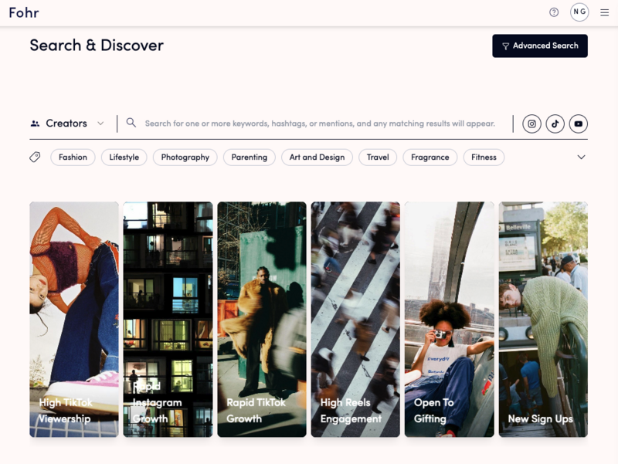Screen dimensions: 618x464
Task: Open the hamburger menu
Action: pyautogui.click(x=605, y=12)
